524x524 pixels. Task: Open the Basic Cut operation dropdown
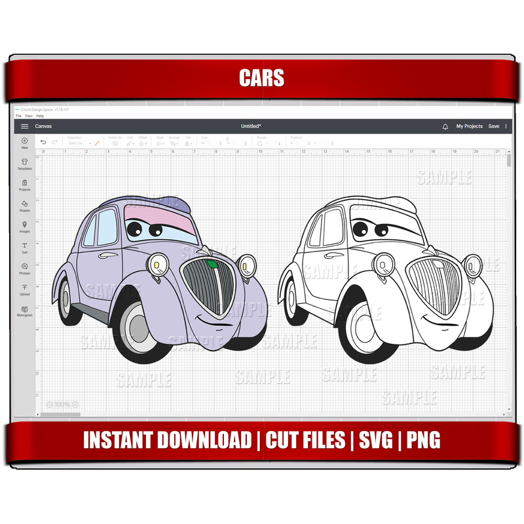(x=80, y=143)
